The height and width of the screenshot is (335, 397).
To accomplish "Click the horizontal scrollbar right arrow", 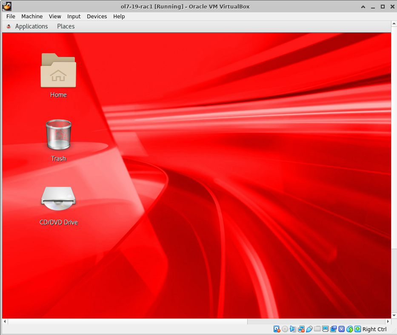I will 388,321.
